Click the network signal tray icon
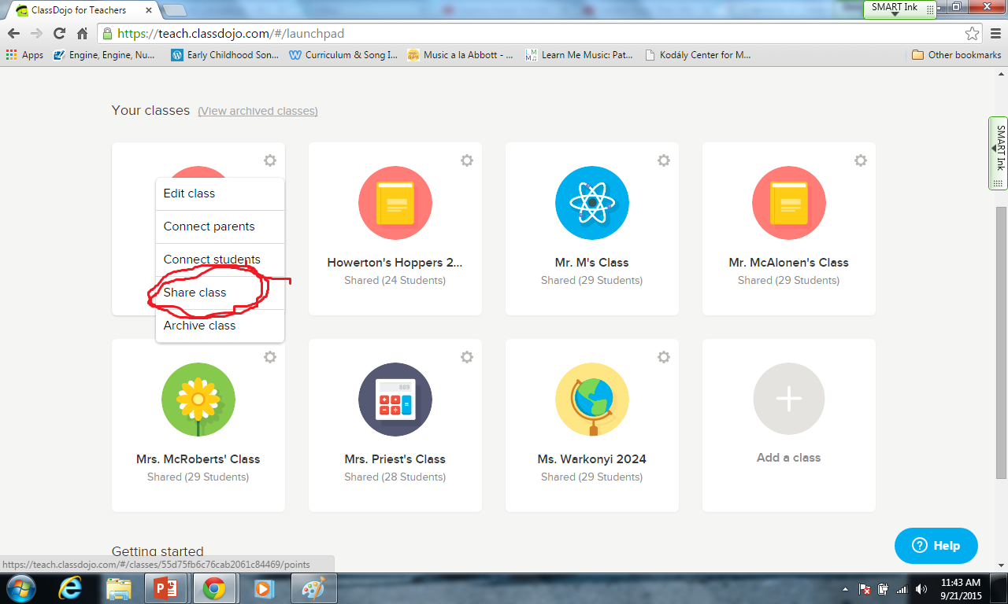 tap(902, 589)
